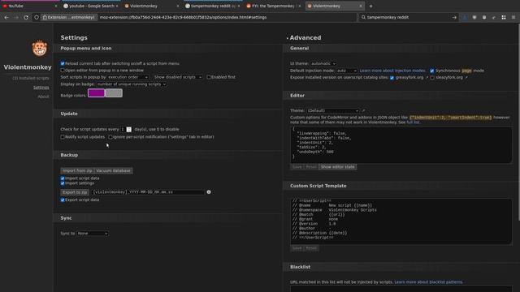Image resolution: width=520 pixels, height=292 pixels.
Task: Open Default injection mode dropdown
Action: coord(347,71)
